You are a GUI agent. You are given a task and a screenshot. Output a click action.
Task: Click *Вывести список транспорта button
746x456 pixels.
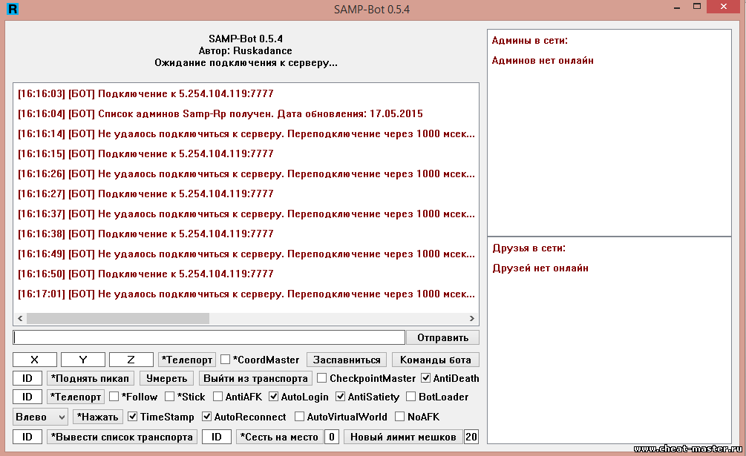(x=122, y=437)
